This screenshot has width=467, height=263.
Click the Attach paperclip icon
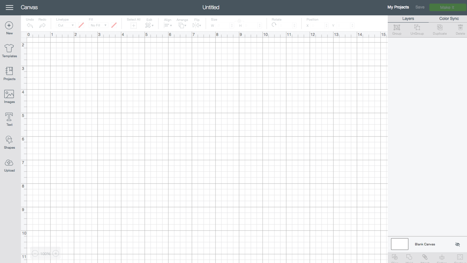point(425,257)
